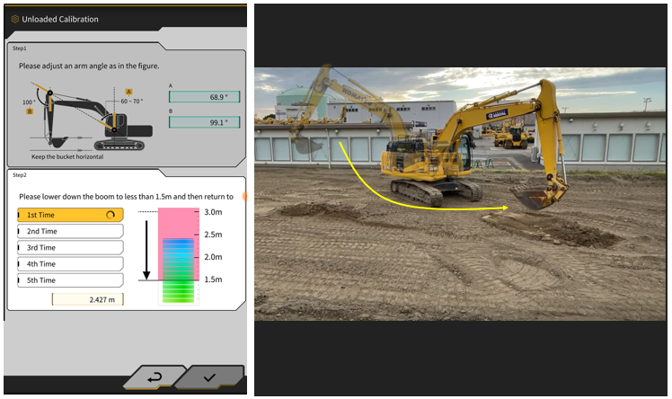Click the angle A value field 68.9°
Image resolution: width=672 pixels, height=399 pixels.
[206, 97]
